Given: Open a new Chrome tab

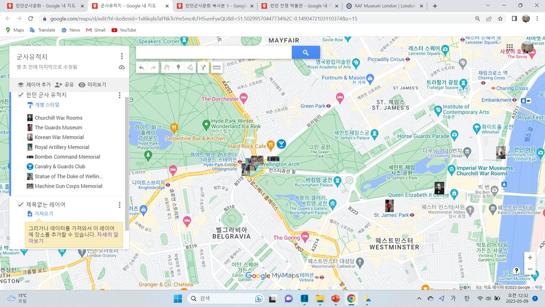Looking at the screenshot, I should [x=435, y=6].
